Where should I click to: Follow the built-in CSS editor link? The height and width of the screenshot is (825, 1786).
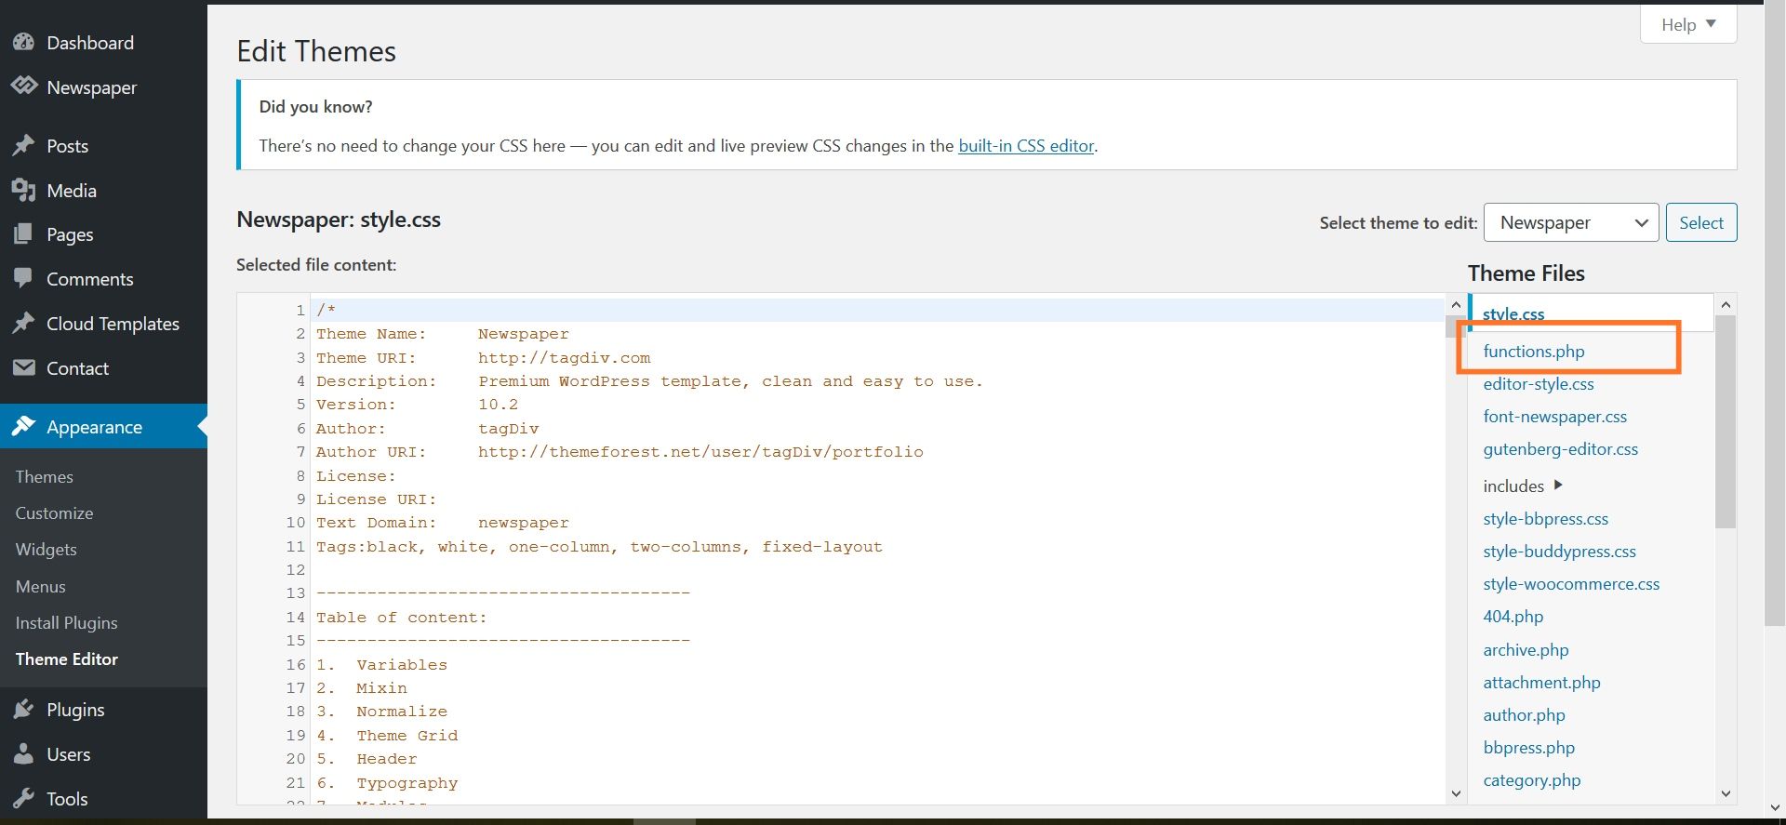click(1026, 145)
